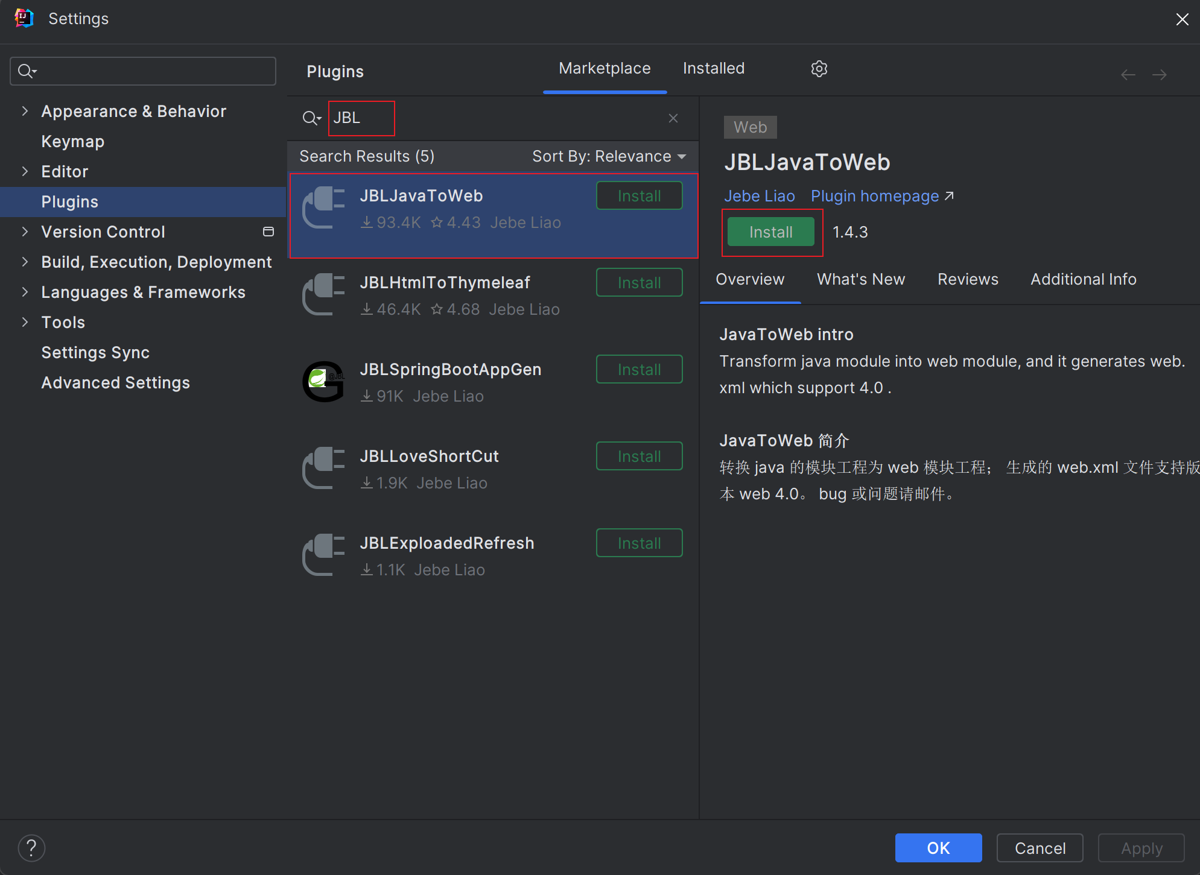Open search options via the magnifier dropdown icon
The image size is (1200, 875).
click(x=311, y=118)
